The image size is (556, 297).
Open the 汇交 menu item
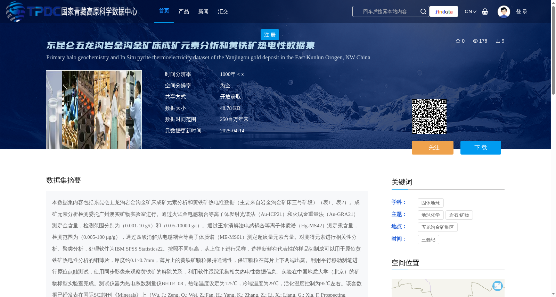point(223,11)
